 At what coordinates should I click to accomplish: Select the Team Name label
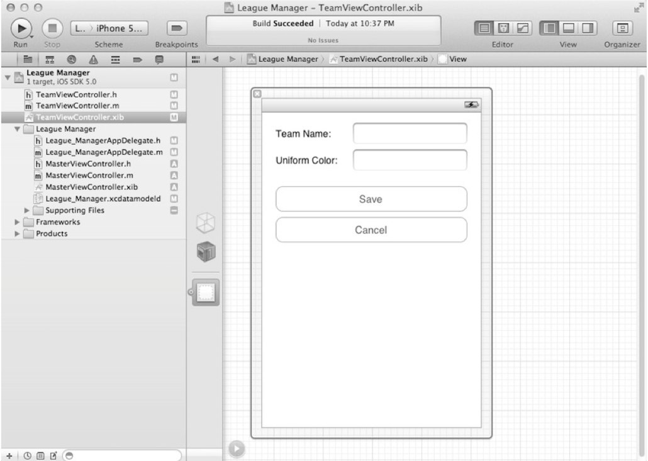(x=303, y=134)
